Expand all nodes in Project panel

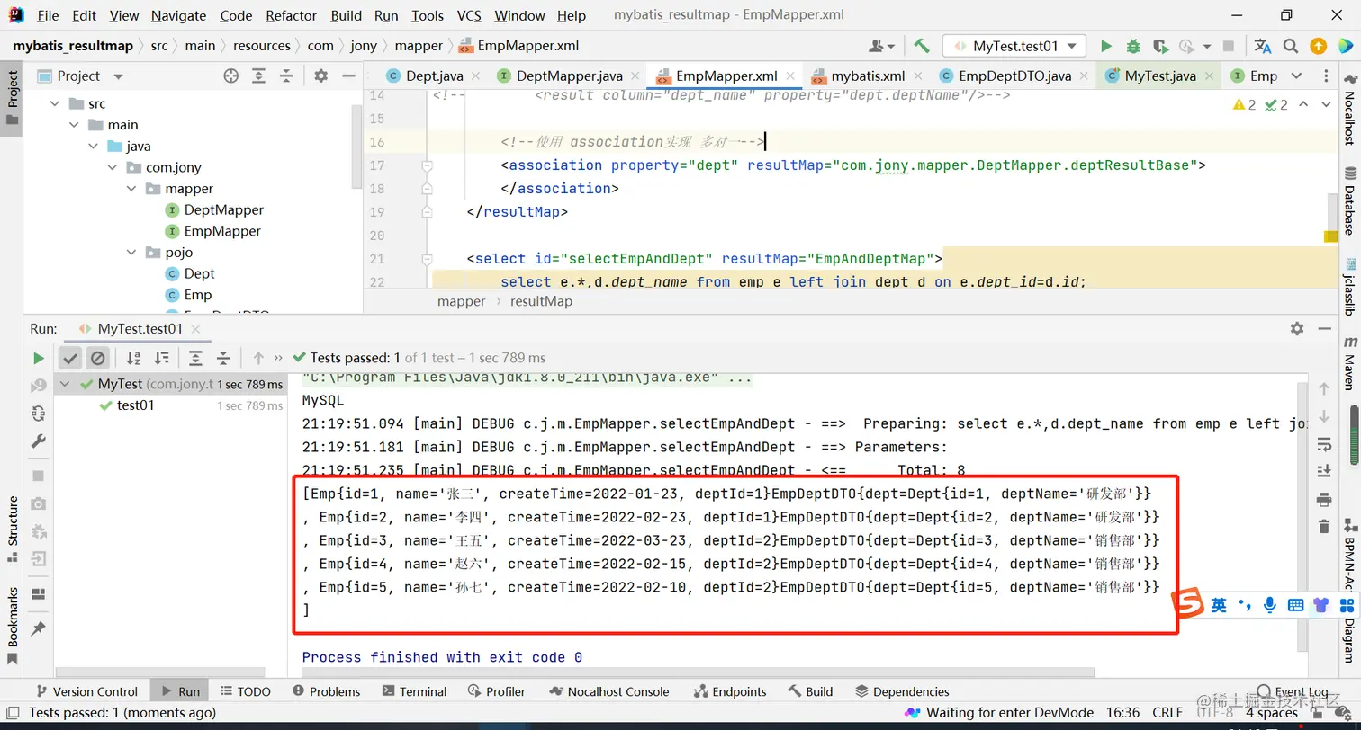[x=259, y=76]
